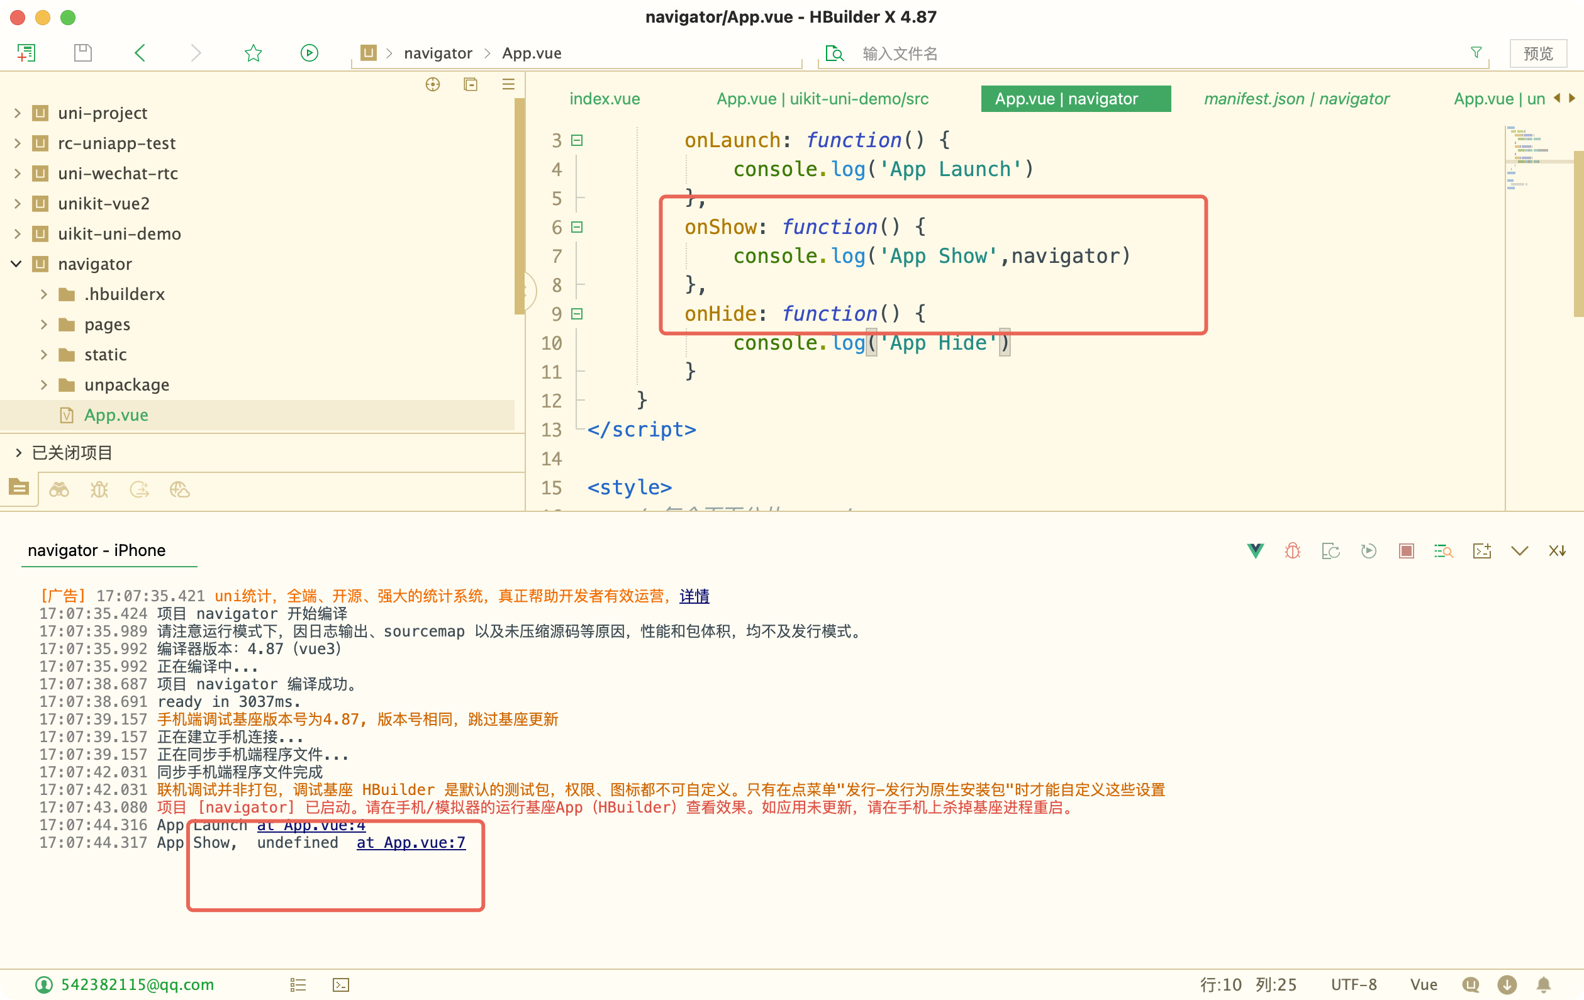
Task: Open the manifest.json | navigator tab
Action: click(1296, 99)
